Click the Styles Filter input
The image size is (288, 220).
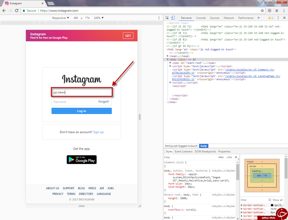click(x=190, y=157)
